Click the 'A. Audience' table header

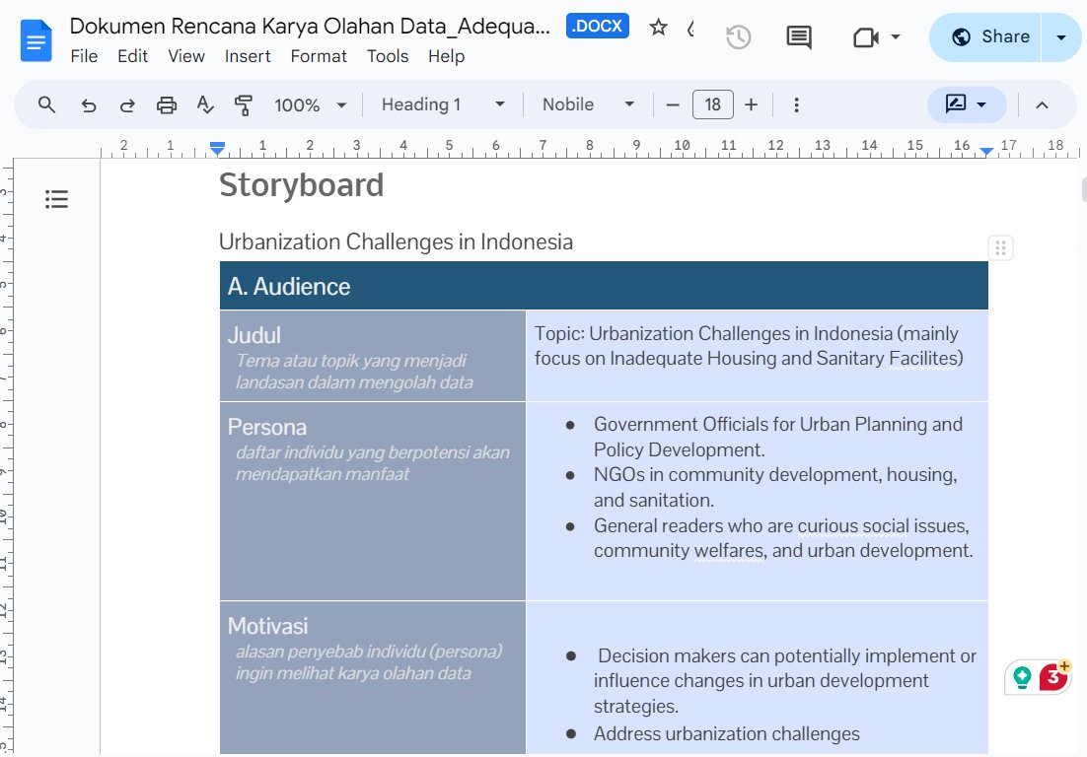click(289, 286)
